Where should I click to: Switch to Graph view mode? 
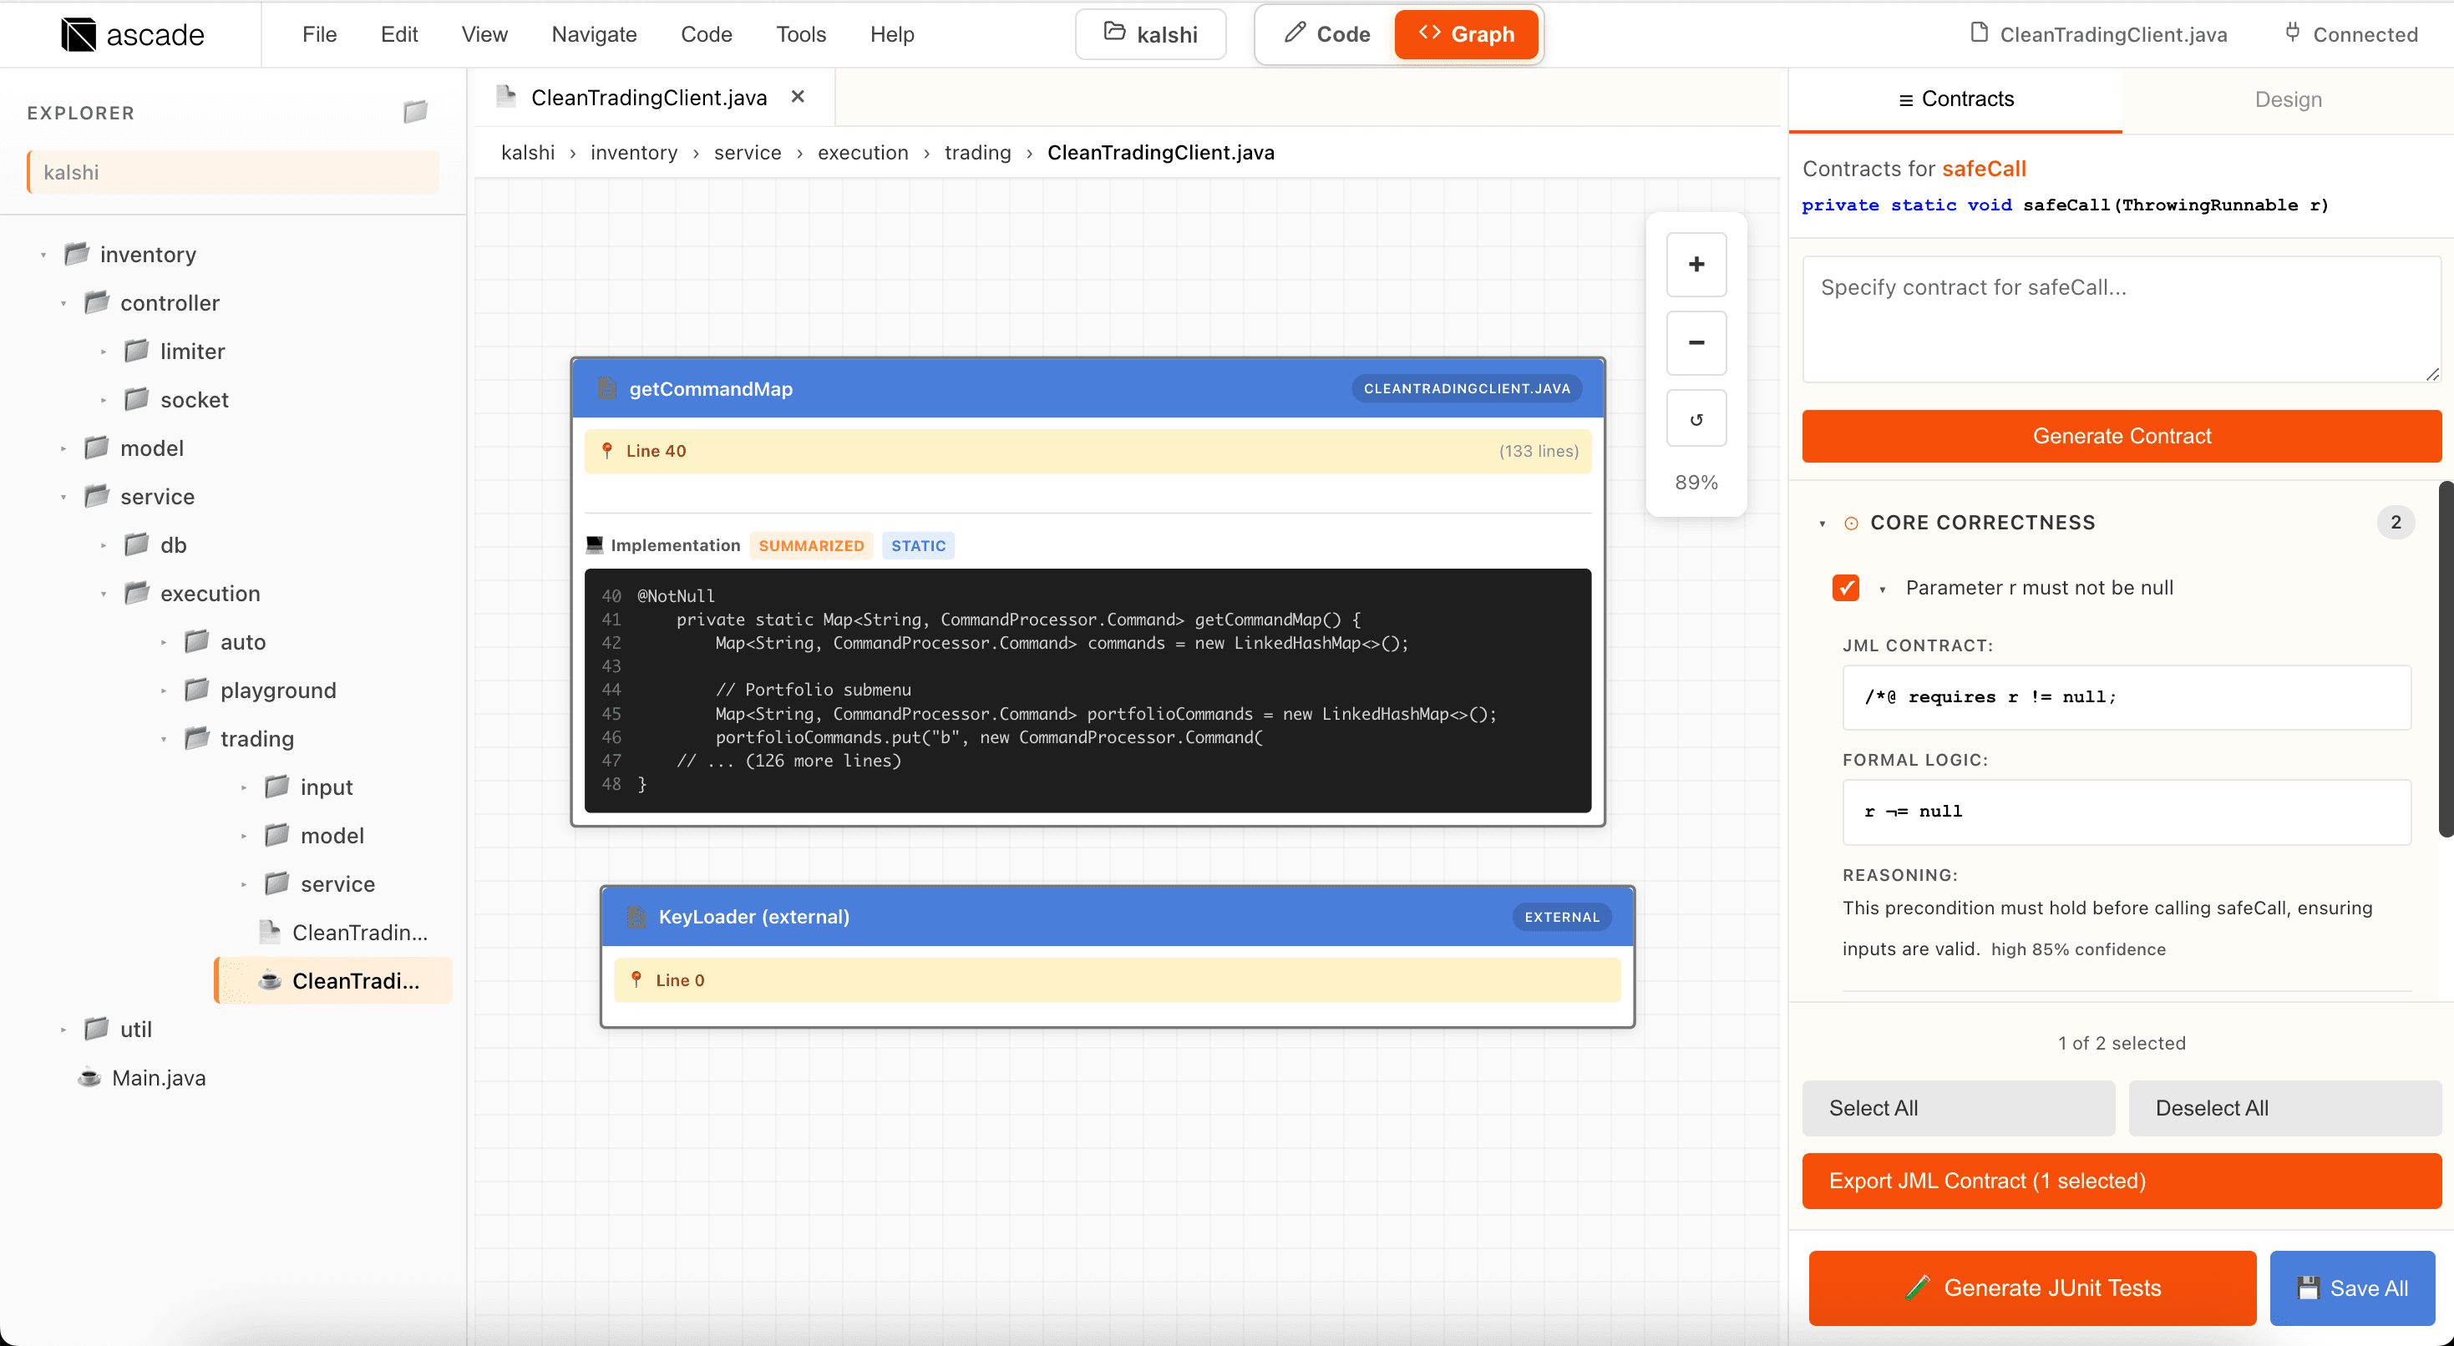click(1466, 34)
